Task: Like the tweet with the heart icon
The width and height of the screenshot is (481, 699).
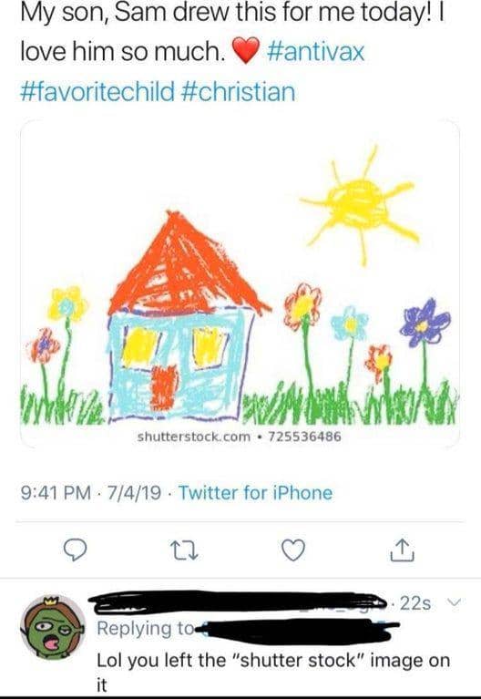Action: pos(293,550)
